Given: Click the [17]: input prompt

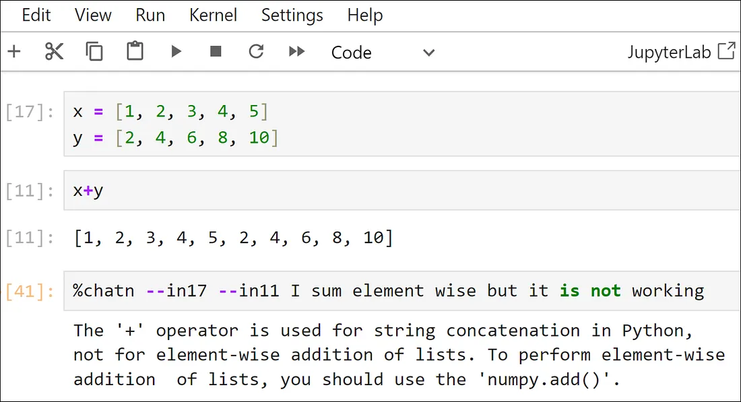Looking at the screenshot, I should [x=30, y=112].
